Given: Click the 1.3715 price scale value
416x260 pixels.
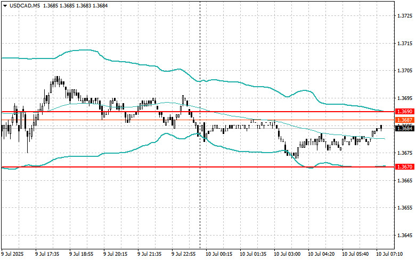Looking at the screenshot, I should point(405,44).
